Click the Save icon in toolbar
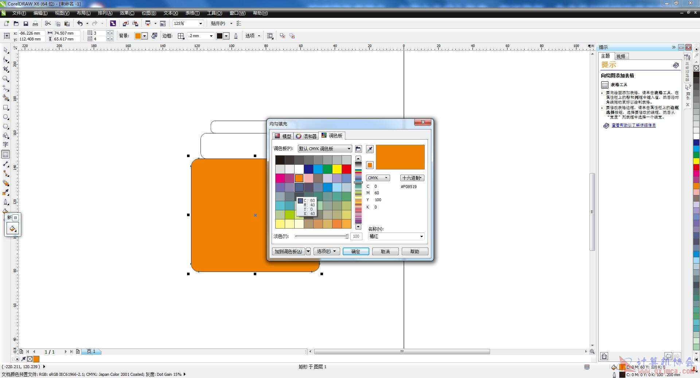 [26, 23]
